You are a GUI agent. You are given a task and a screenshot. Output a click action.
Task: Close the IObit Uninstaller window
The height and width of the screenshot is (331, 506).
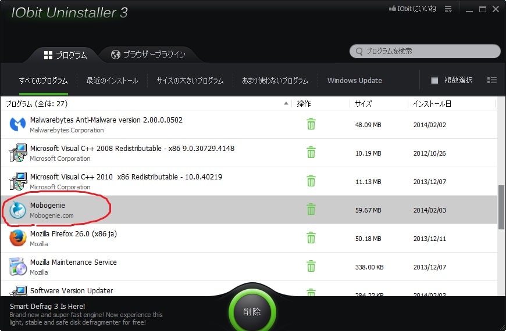click(x=496, y=9)
